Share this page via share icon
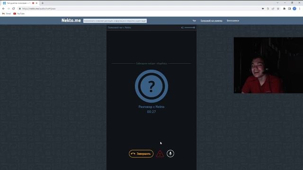The height and width of the screenshot is (170, 303). pyautogui.click(x=273, y=8)
